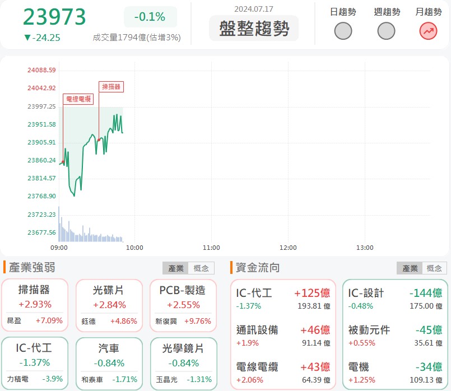Click the 成交量1794億 volume text
Image resolution: width=451 pixels, height=391 pixels.
tap(137, 38)
